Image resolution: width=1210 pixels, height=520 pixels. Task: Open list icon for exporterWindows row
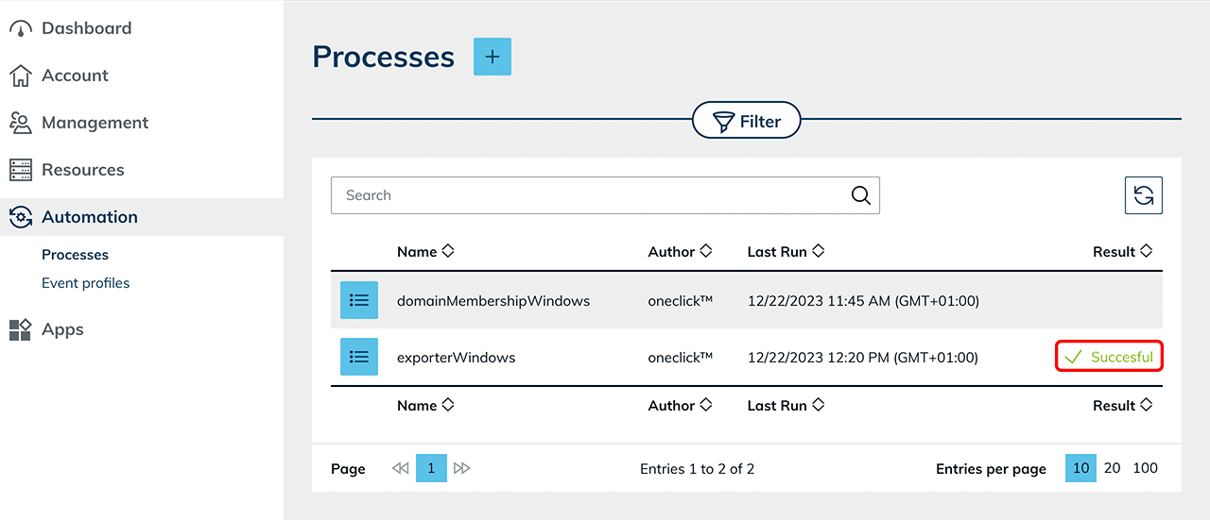359,358
